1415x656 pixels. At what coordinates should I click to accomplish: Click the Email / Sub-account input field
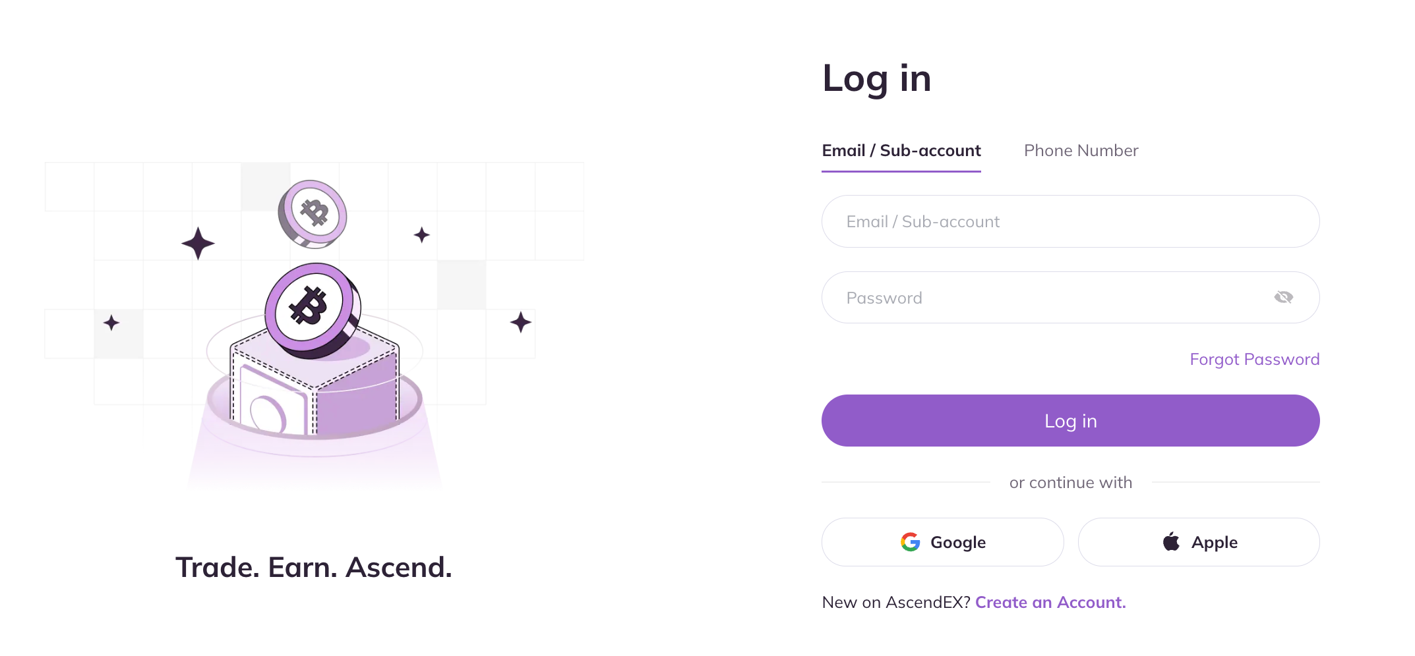pyautogui.click(x=1069, y=221)
